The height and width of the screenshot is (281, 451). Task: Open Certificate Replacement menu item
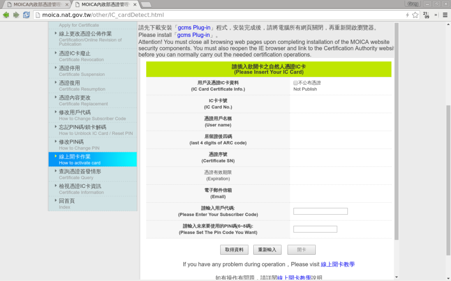[x=83, y=104]
